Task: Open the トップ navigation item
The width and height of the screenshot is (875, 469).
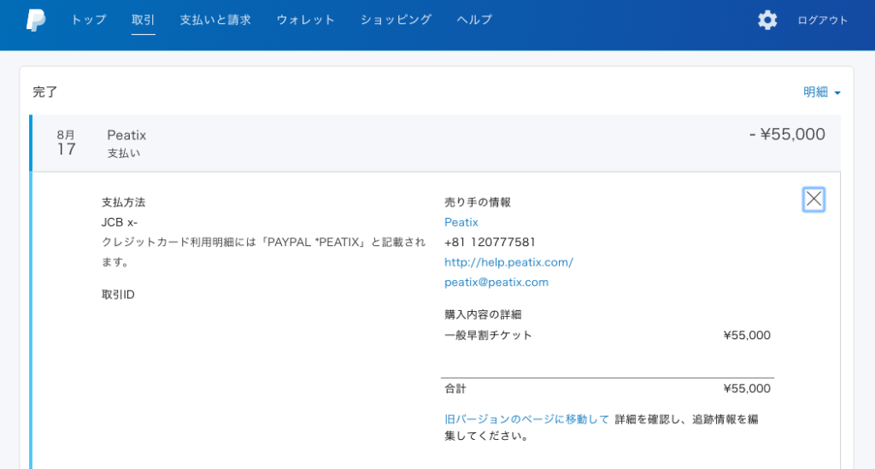Action: [x=89, y=21]
